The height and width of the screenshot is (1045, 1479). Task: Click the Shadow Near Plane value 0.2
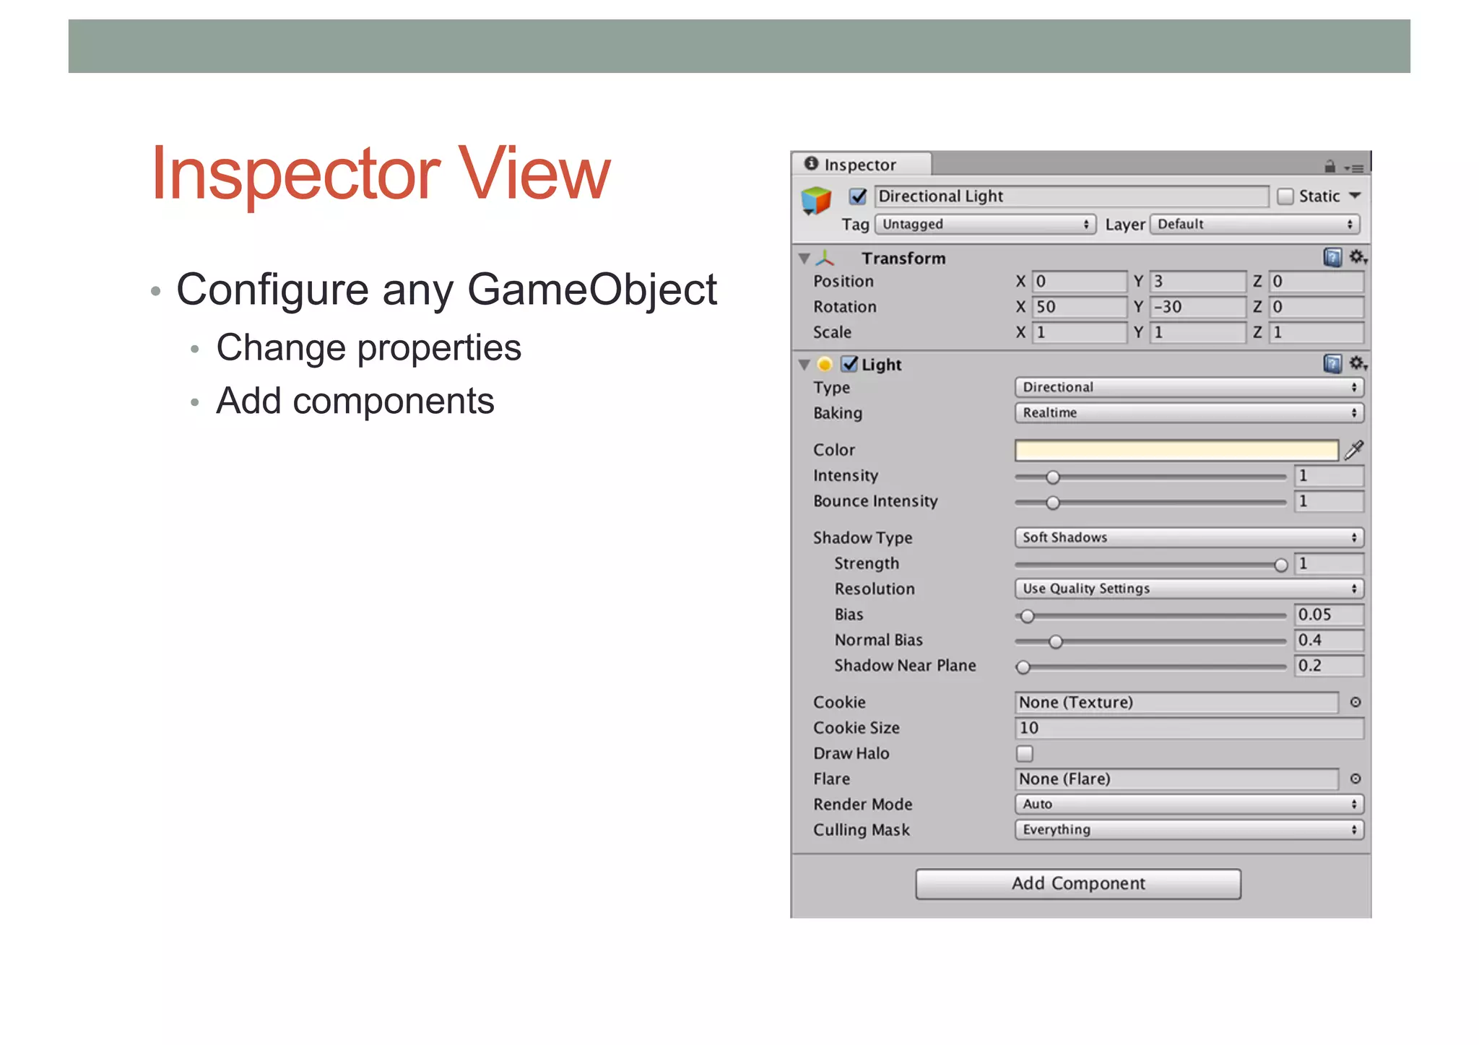coord(1329,666)
